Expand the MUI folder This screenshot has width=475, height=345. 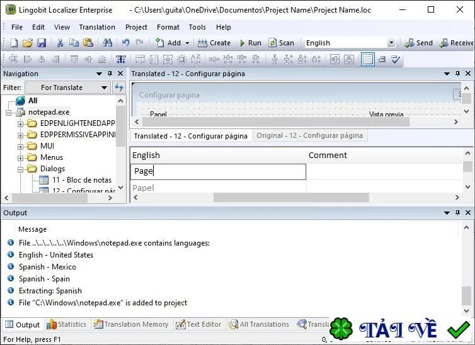[20, 147]
